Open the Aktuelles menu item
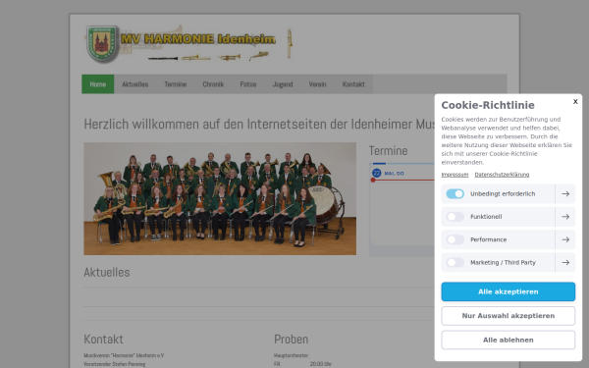Image resolution: width=589 pixels, height=368 pixels. 134,84
